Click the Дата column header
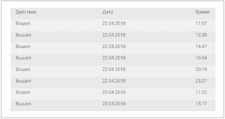225x119 pixels. coord(108,12)
